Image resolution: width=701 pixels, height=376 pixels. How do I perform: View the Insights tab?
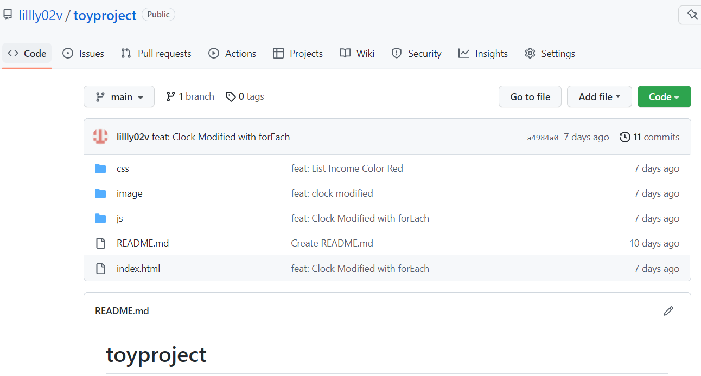[483, 53]
